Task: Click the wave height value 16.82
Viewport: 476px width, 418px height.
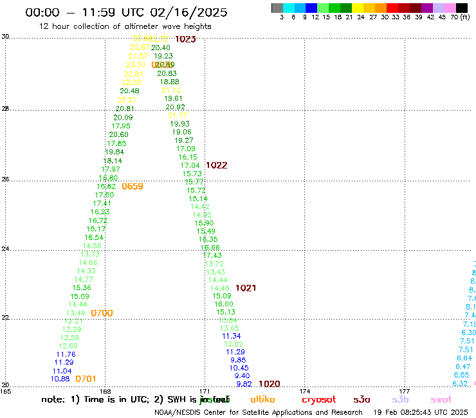Action: point(106,186)
